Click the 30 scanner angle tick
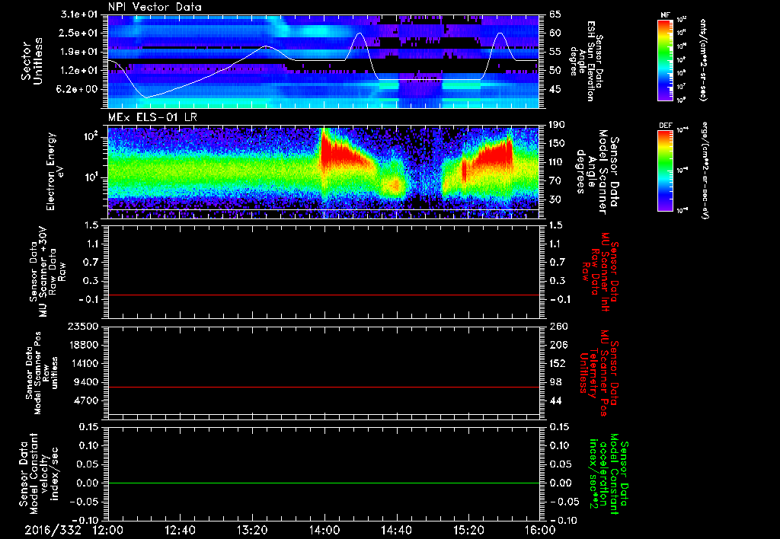780x539 pixels. (555, 199)
